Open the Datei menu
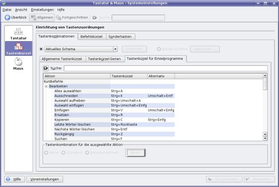This screenshot has width=279, height=187. click(x=7, y=10)
